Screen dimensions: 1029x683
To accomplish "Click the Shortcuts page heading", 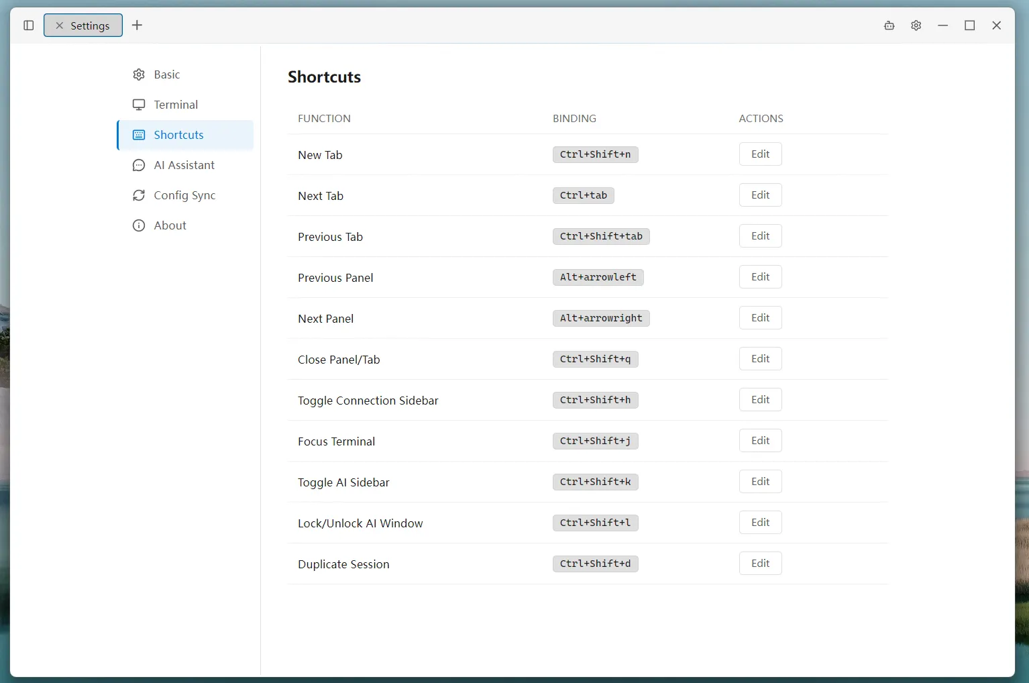I will (324, 77).
